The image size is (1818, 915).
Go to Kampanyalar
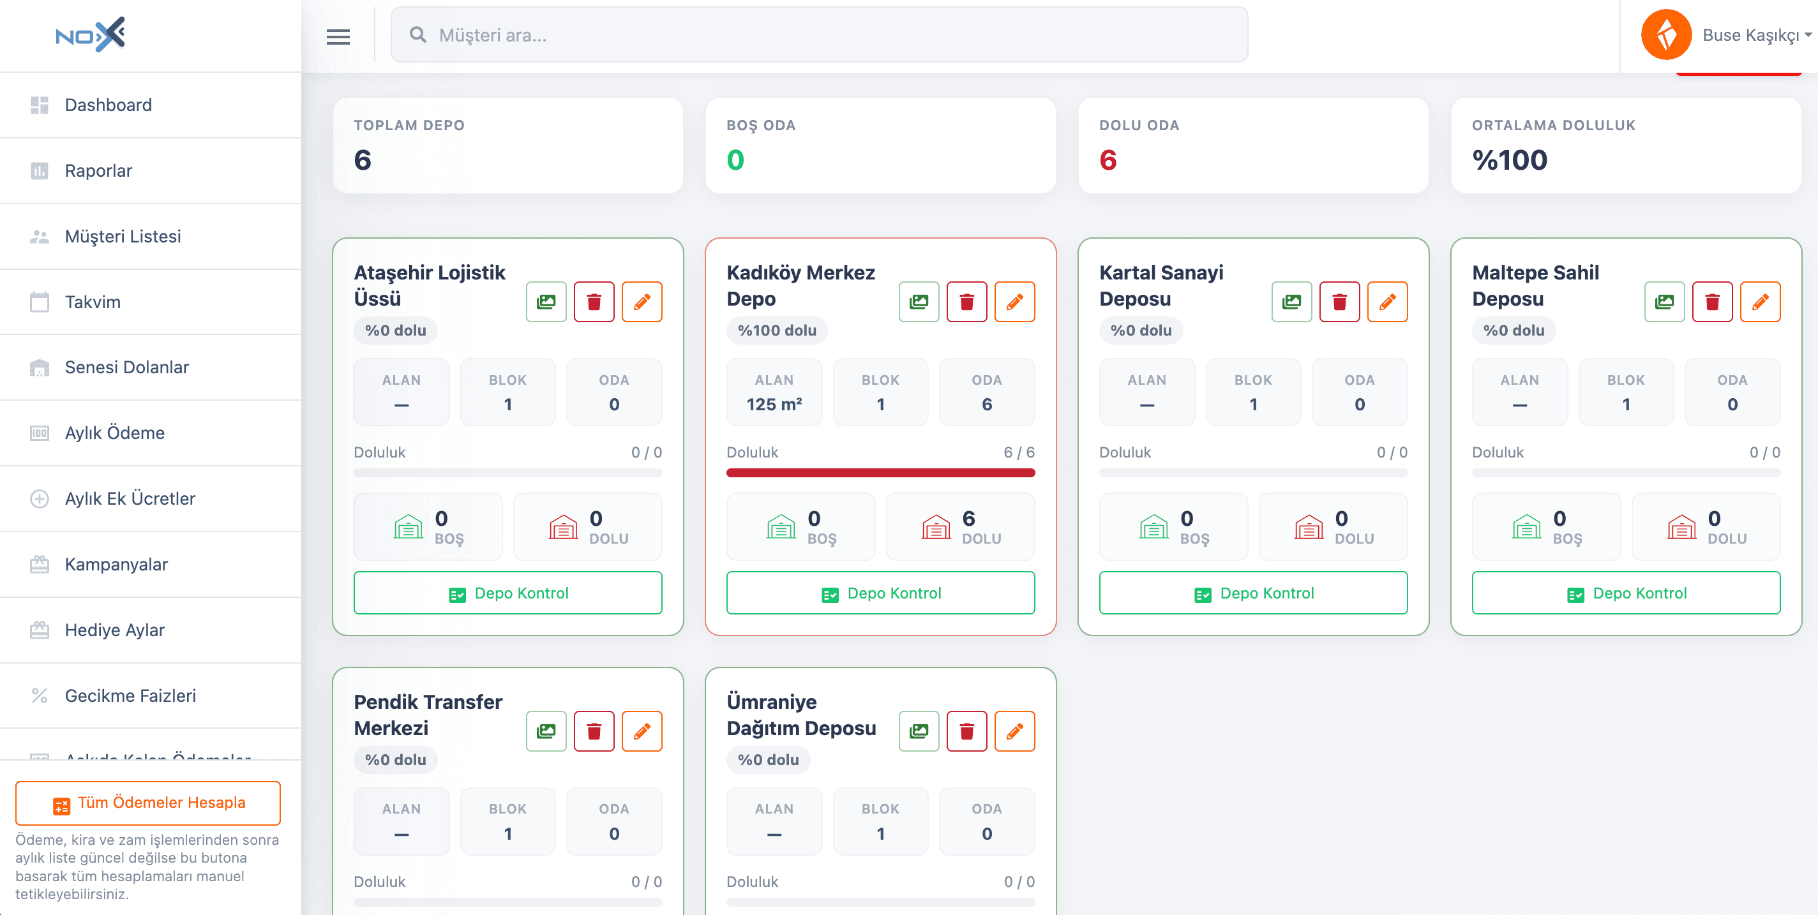[x=150, y=565]
